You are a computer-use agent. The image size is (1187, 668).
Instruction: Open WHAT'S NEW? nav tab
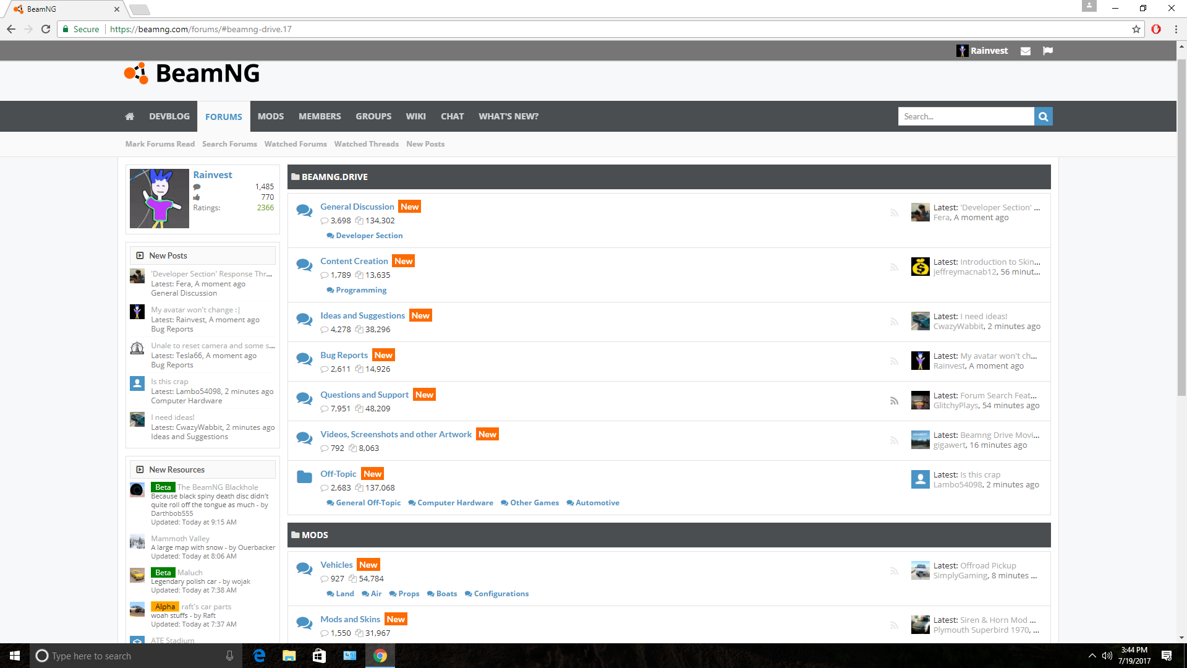[508, 116]
